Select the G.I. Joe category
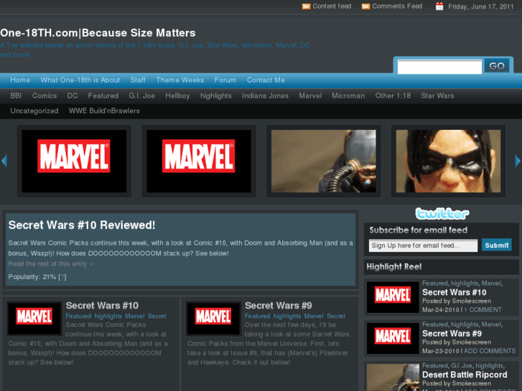522x391 pixels. pyautogui.click(x=142, y=96)
